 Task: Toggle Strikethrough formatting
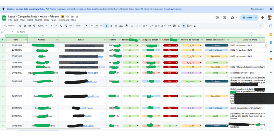[116, 26]
